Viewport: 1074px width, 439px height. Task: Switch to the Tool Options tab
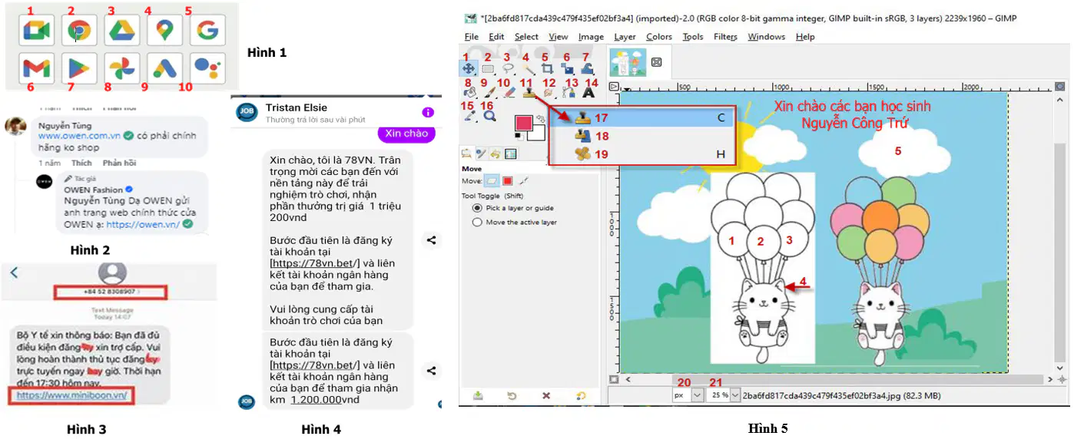(x=466, y=153)
